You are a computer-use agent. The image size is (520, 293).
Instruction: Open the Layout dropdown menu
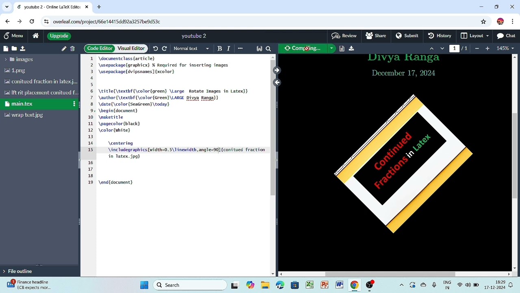(475, 36)
